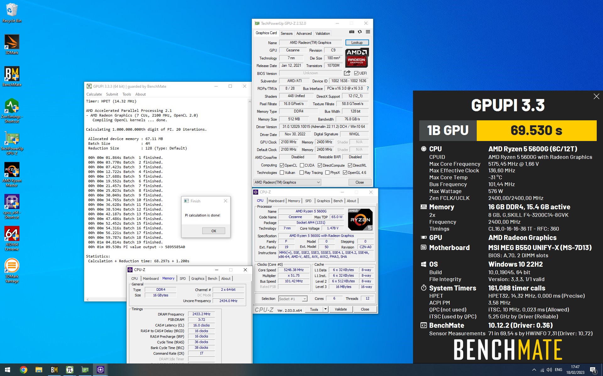Open the Calculate menu in GPUPI
The width and height of the screenshot is (603, 376).
(94, 94)
